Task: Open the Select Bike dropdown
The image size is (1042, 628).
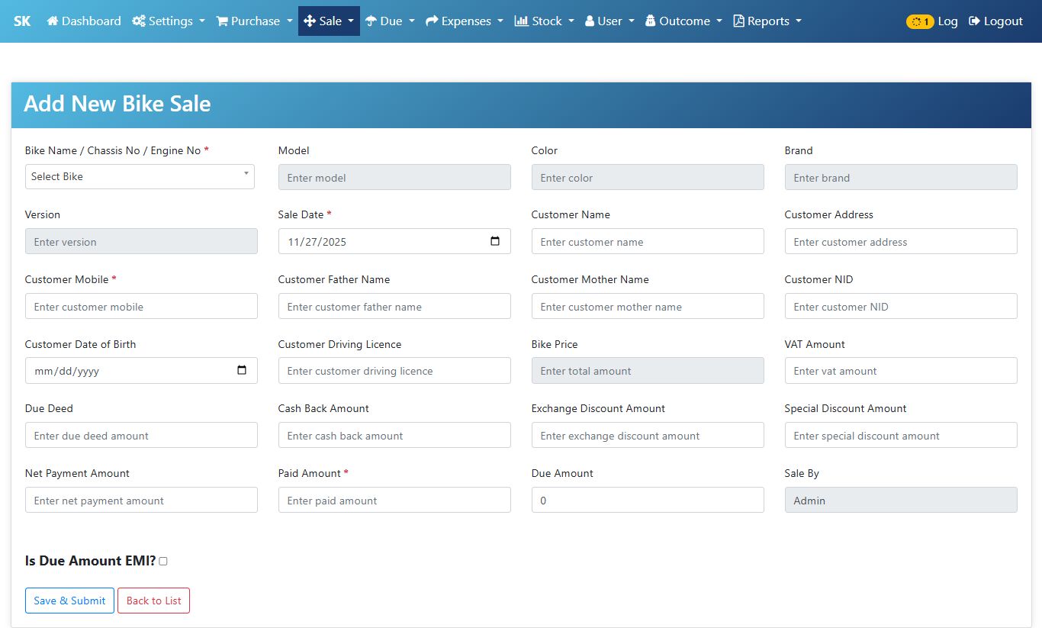Action: click(140, 176)
